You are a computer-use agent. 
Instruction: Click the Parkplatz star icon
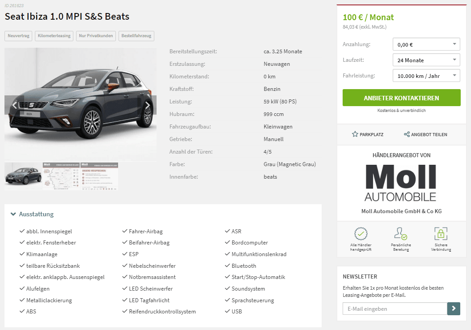pos(355,134)
